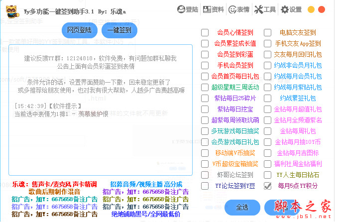Viewport: 337px width, 222px height.
Task: Open the 表情 emoticon tab
Action: pyautogui.click(x=239, y=9)
